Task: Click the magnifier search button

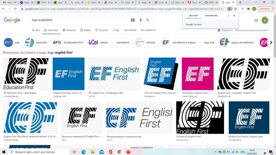Action: tap(148, 20)
